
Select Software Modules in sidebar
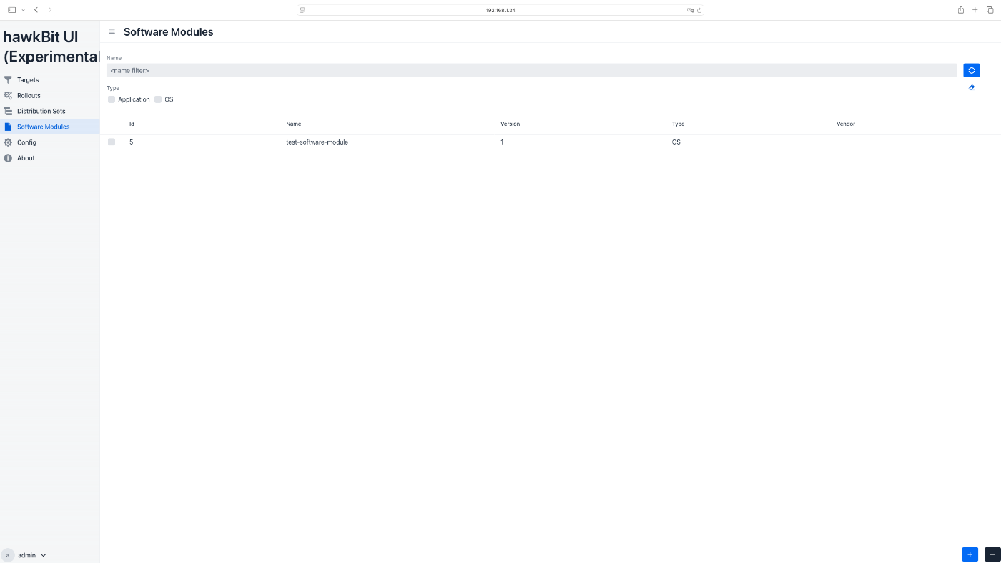click(x=49, y=127)
